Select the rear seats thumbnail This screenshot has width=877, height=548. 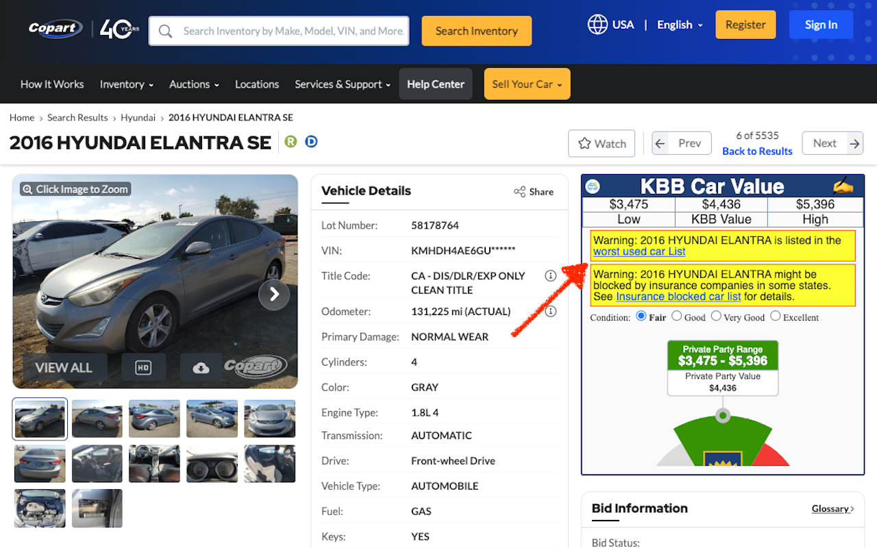(270, 464)
